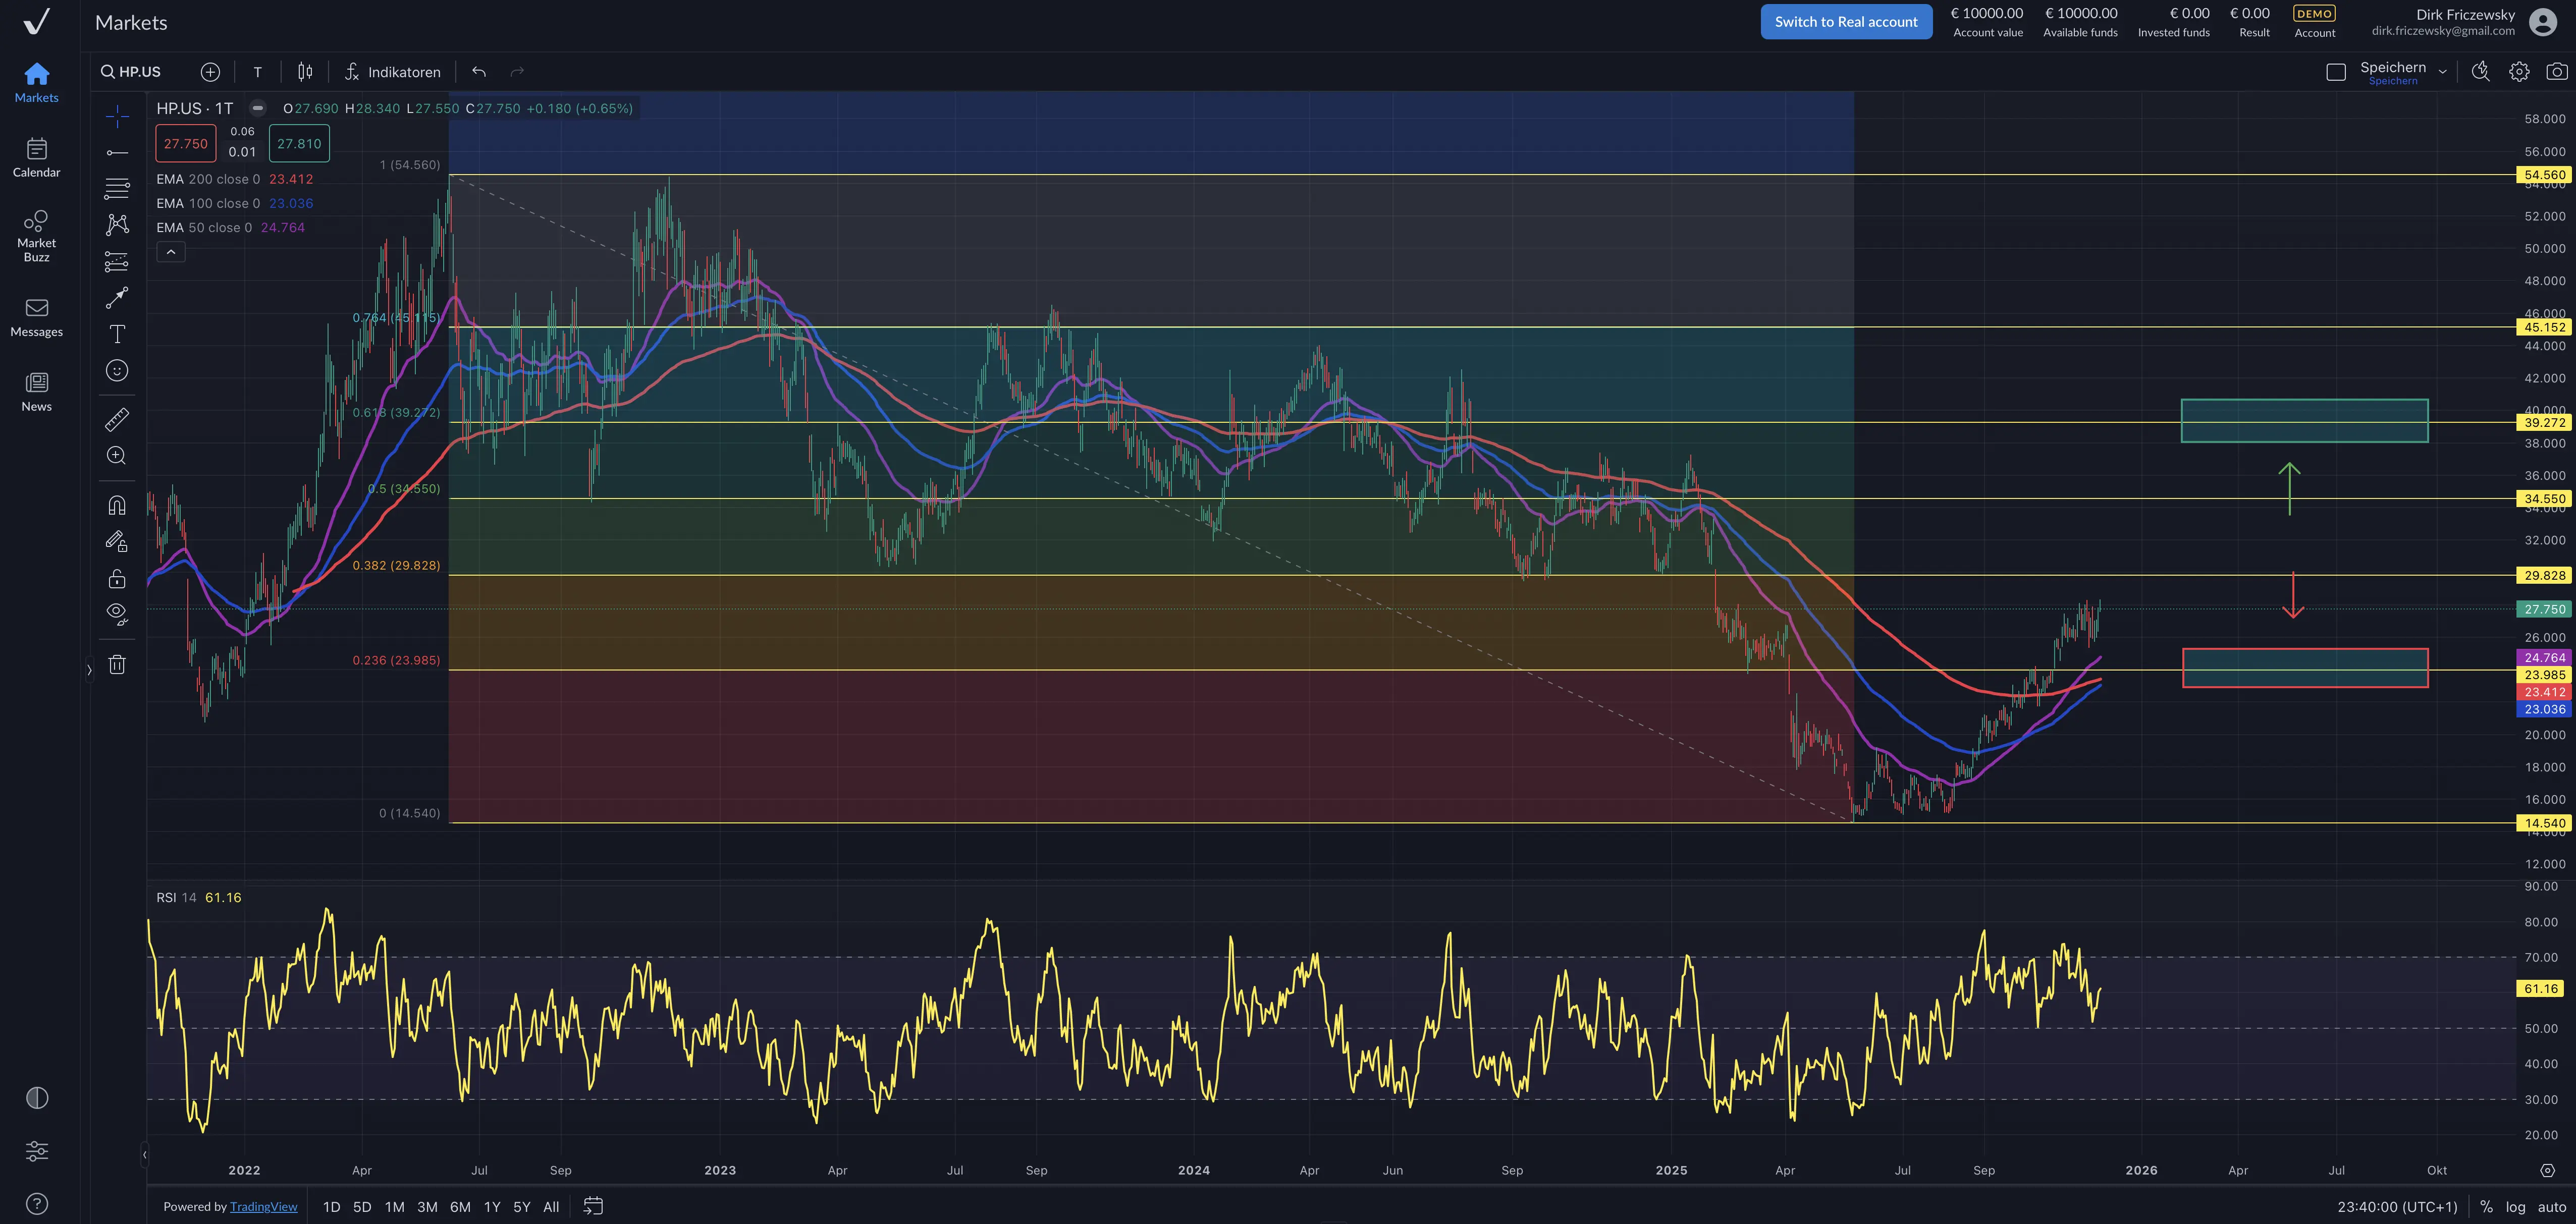The height and width of the screenshot is (1224, 2576).
Task: Open the ruler measure tool
Action: coord(117,419)
